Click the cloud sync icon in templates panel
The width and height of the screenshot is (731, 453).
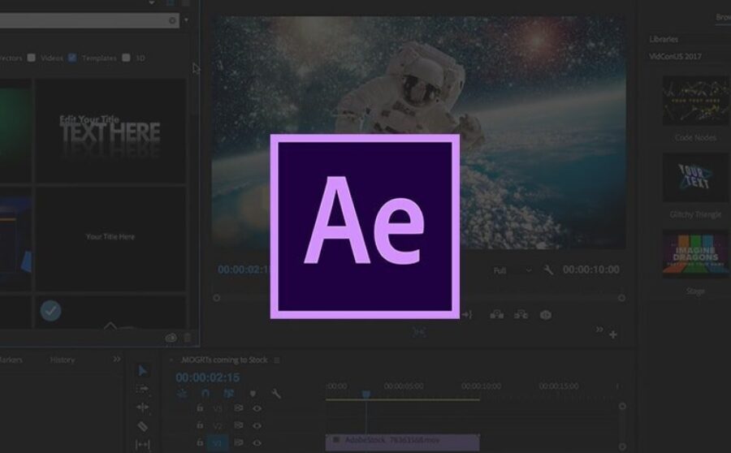pyautogui.click(x=171, y=338)
